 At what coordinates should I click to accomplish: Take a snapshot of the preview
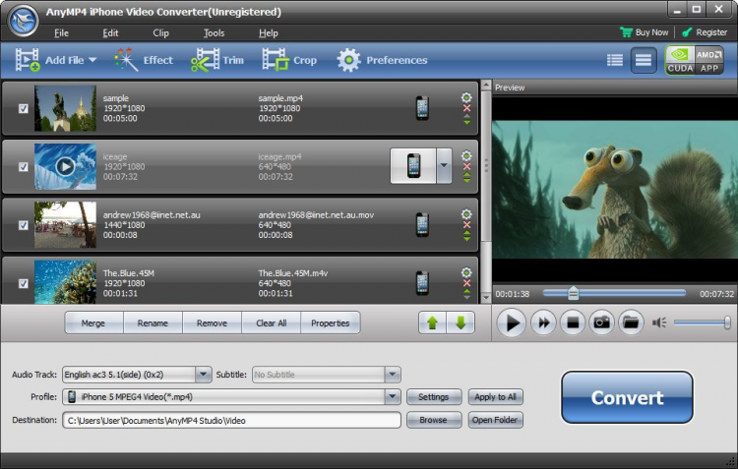(601, 322)
